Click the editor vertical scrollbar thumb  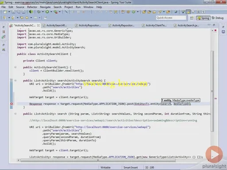coord(212,91)
